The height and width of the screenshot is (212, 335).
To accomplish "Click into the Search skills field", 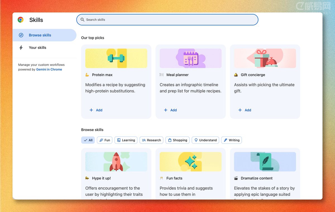I will pyautogui.click(x=167, y=20).
